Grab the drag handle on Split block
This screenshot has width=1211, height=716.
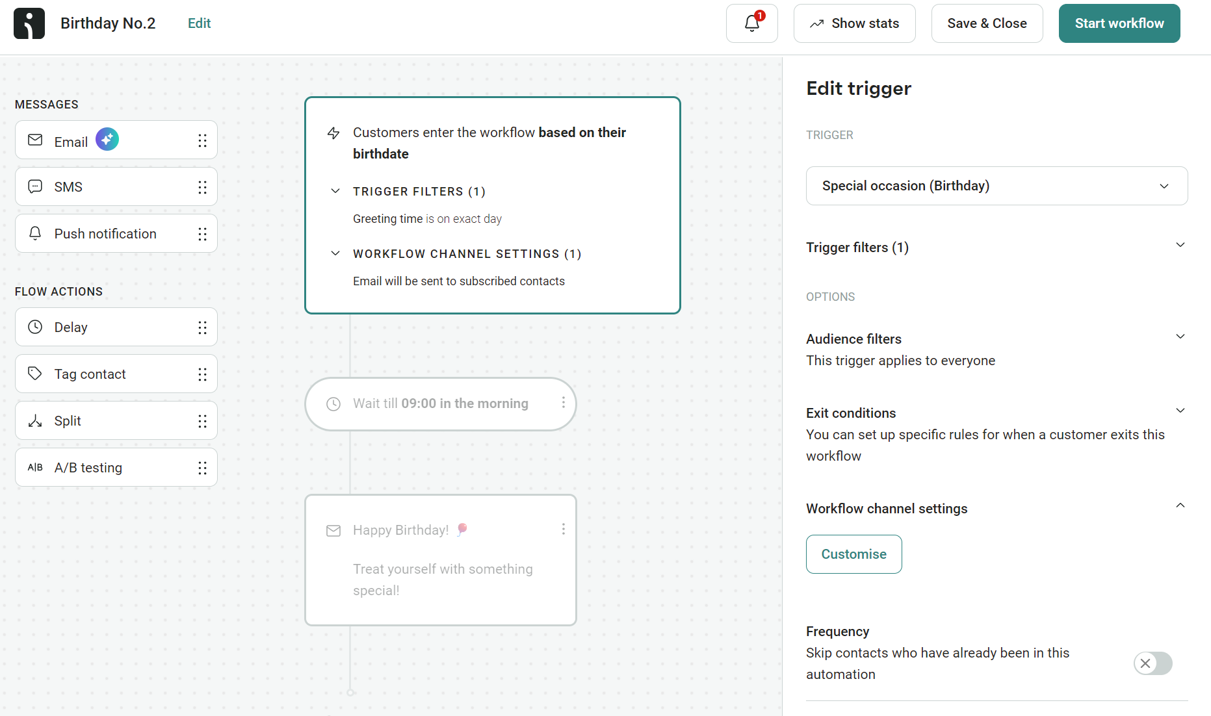point(202,421)
